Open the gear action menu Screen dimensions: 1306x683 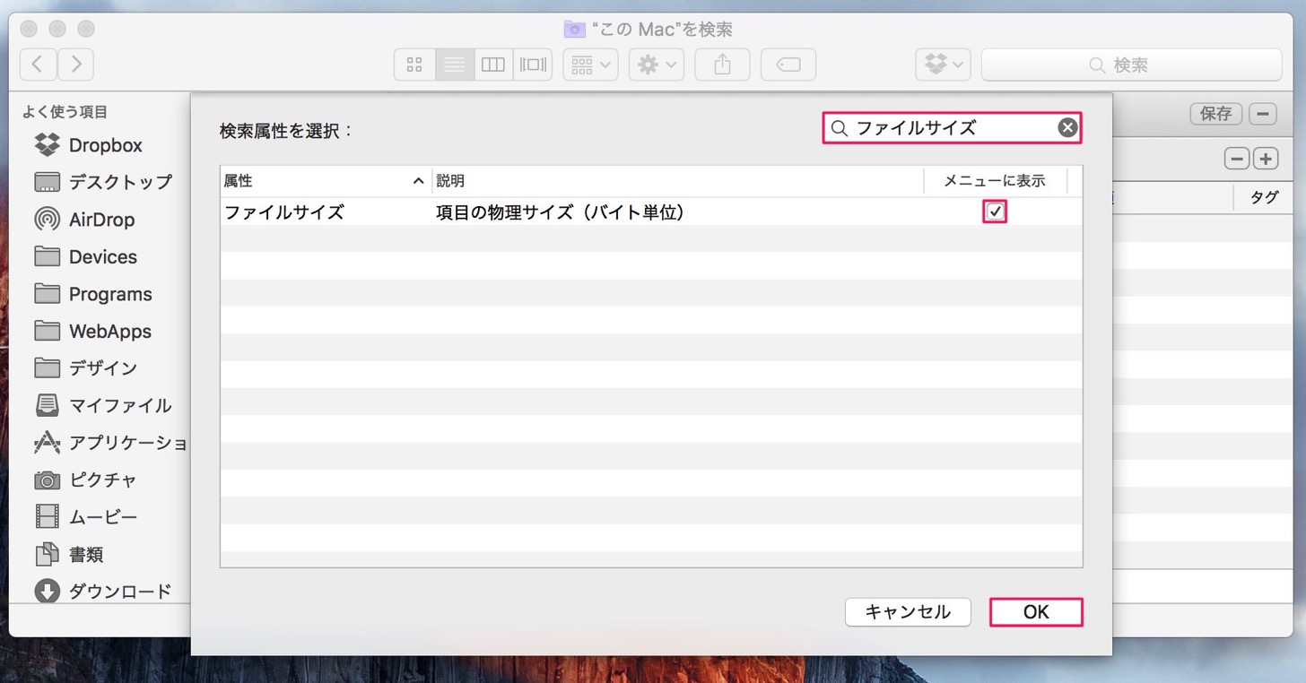tap(657, 65)
